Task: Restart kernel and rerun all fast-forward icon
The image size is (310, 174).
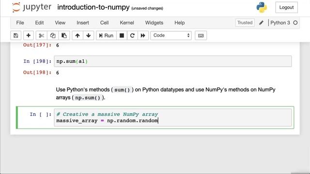Action: pos(143,35)
